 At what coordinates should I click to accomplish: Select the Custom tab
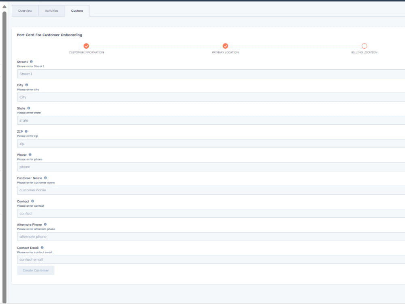click(77, 11)
